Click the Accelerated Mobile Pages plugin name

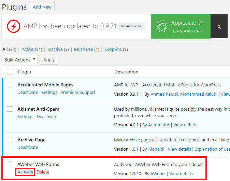click(45, 85)
